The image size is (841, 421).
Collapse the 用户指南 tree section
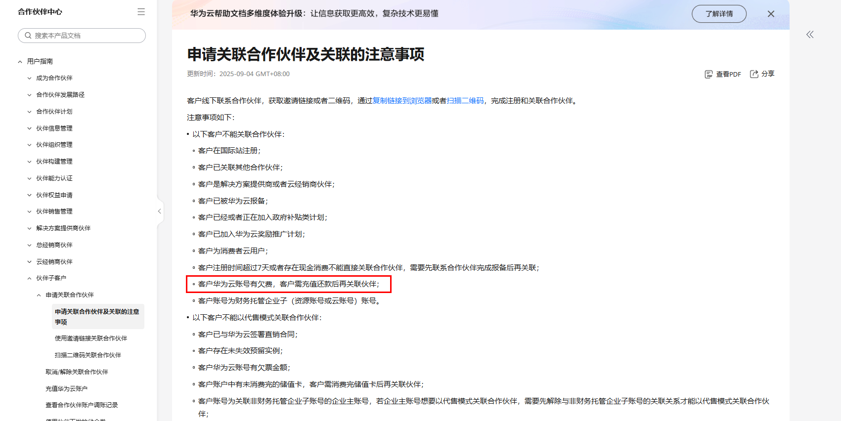[x=20, y=62]
